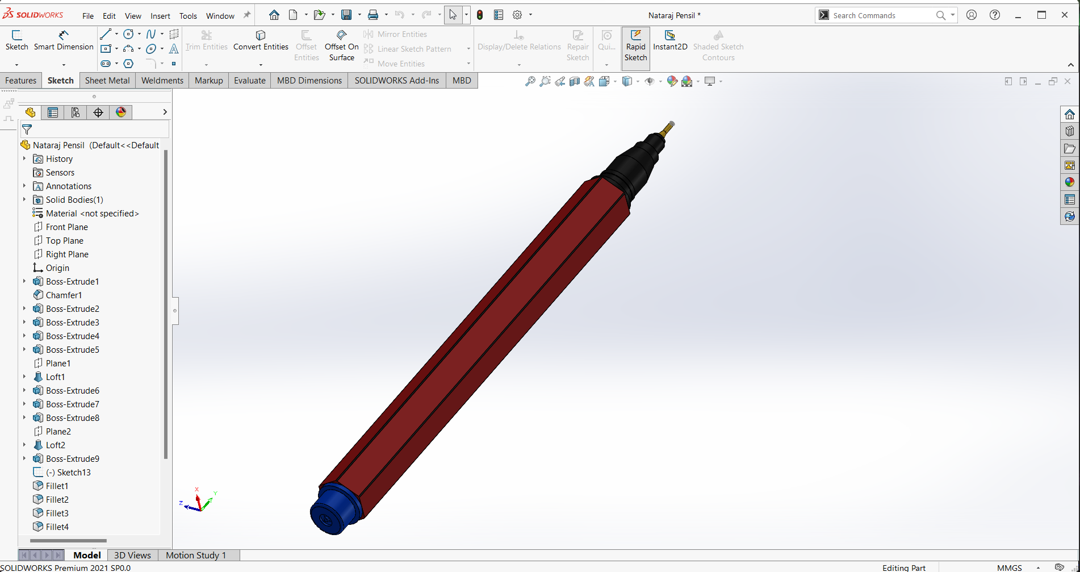Open the Insert menu
This screenshot has width=1080, height=572.
(x=160, y=16)
